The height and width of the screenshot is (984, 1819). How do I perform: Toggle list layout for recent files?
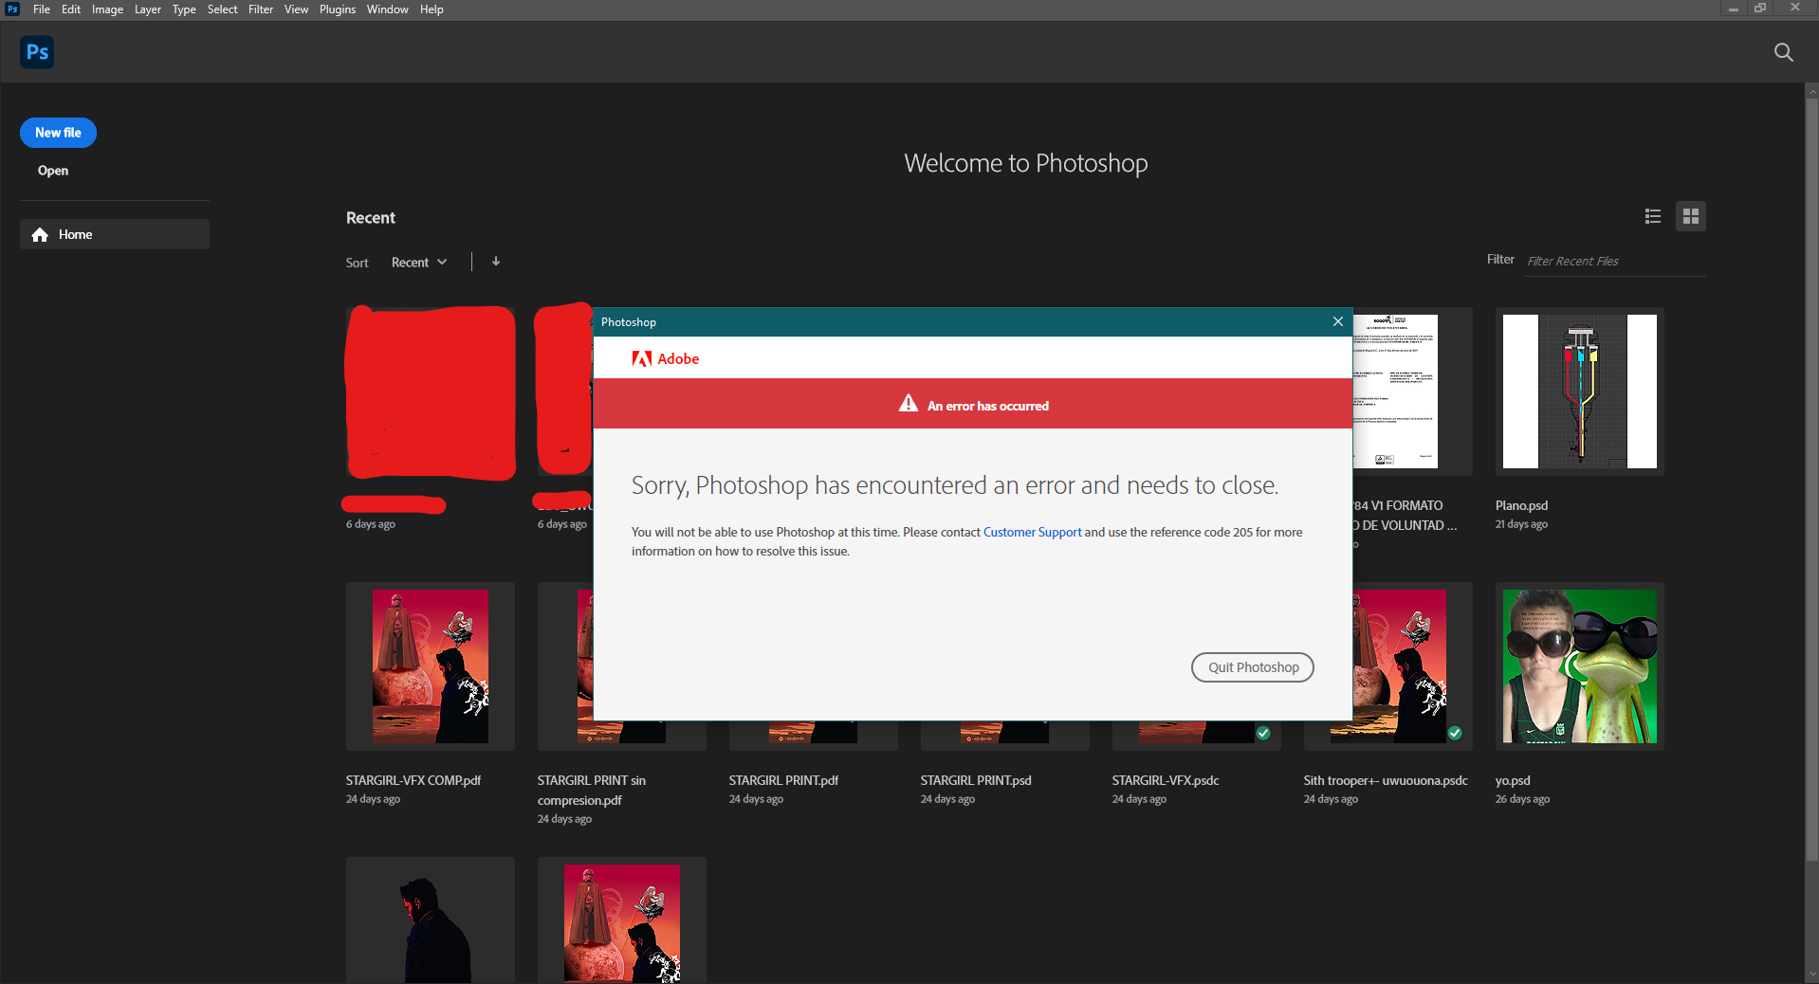(1652, 216)
